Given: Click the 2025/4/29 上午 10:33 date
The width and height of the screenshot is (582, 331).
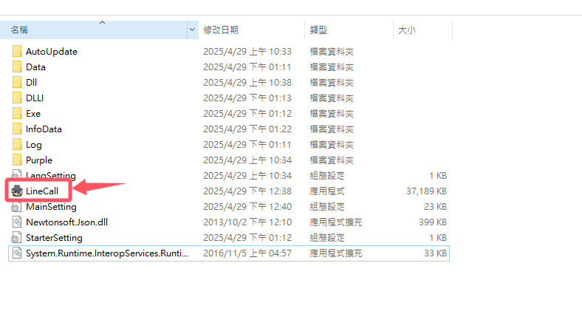Looking at the screenshot, I should point(247,51).
